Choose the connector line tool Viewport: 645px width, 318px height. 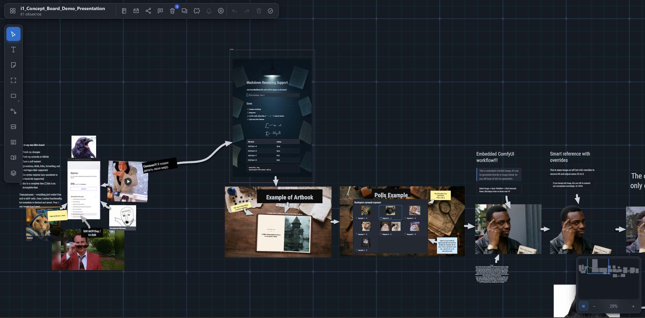(x=13, y=111)
